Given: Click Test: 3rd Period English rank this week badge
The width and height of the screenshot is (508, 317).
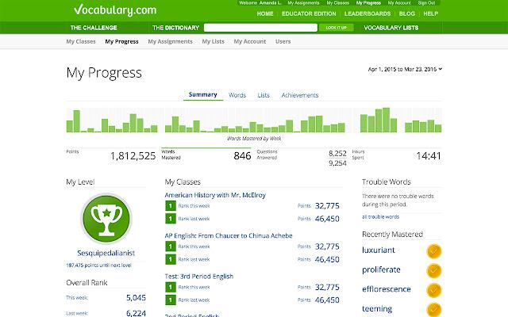Looking at the screenshot, I should [171, 287].
